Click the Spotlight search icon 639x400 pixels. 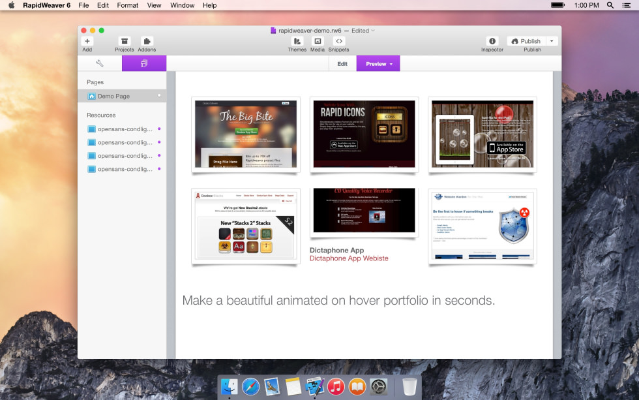[610, 5]
